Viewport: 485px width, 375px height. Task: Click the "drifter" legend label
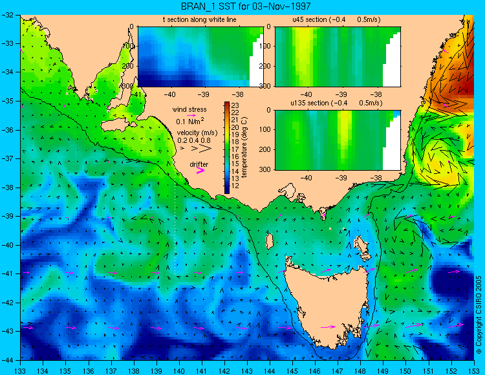click(199, 164)
